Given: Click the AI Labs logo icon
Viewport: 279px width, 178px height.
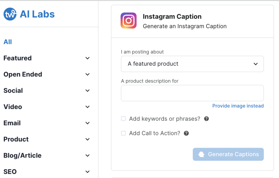Looking at the screenshot, I should [10, 14].
